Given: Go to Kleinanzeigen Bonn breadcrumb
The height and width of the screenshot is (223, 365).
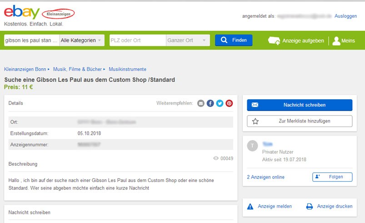Looking at the screenshot, I should (x=25, y=69).
